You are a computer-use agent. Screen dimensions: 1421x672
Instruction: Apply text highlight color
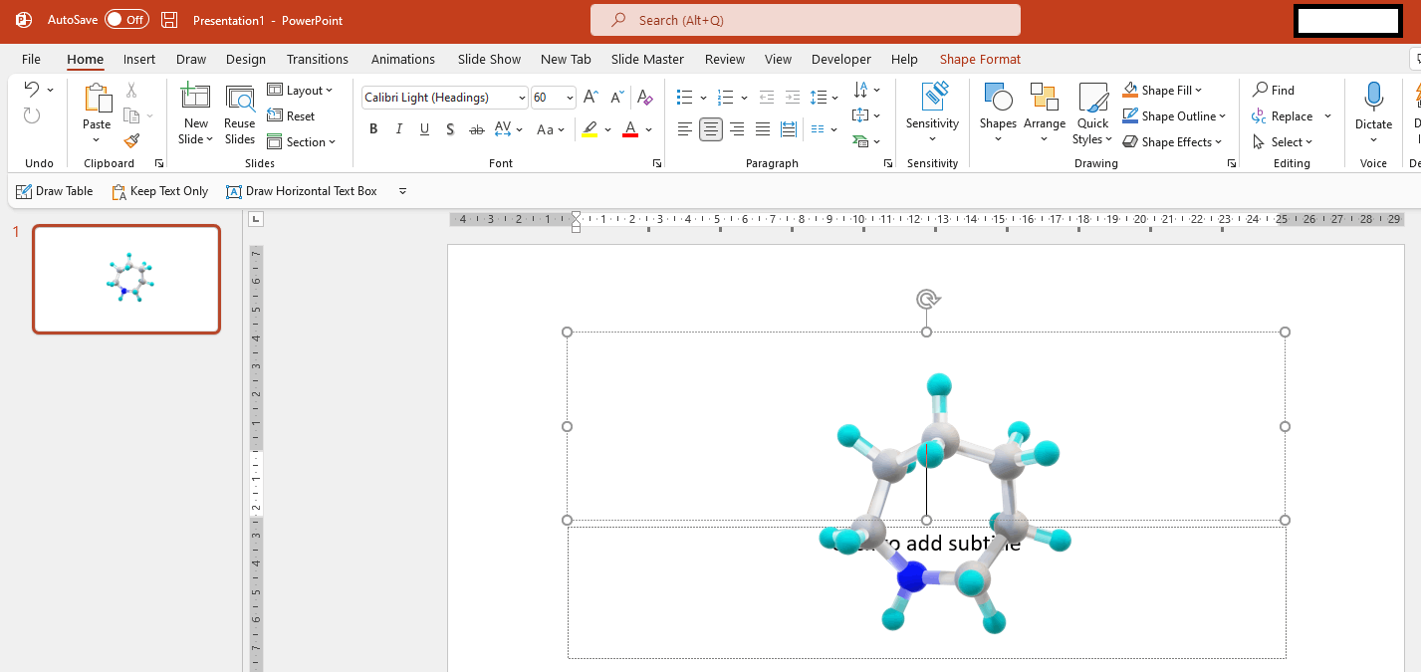click(x=590, y=129)
